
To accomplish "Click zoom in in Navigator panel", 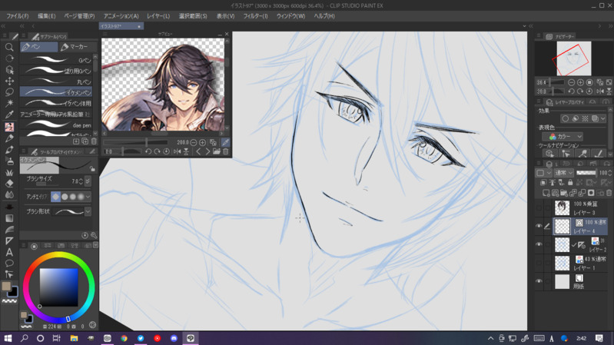I will point(580,82).
